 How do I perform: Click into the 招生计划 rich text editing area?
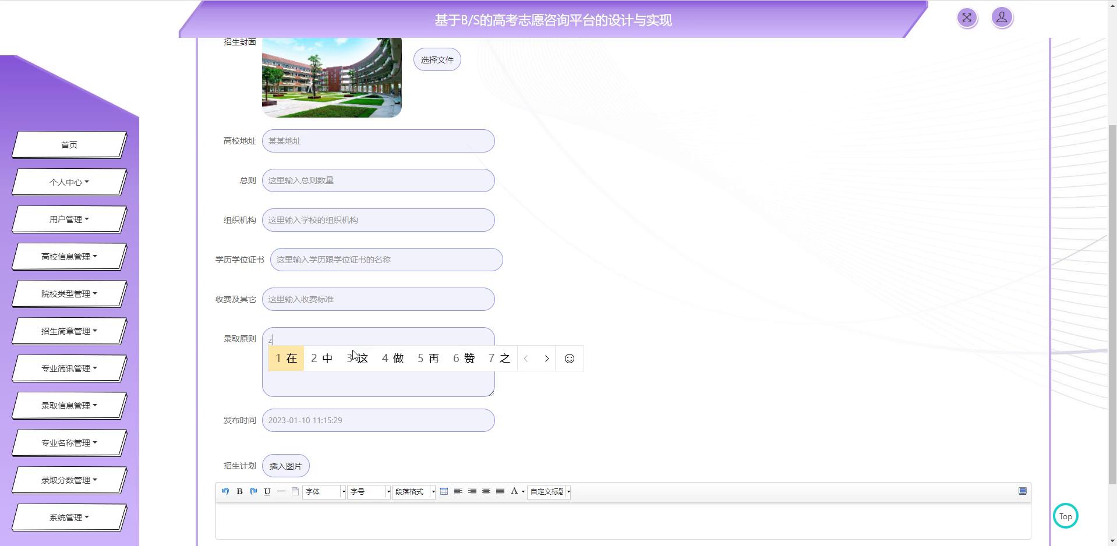click(x=623, y=521)
